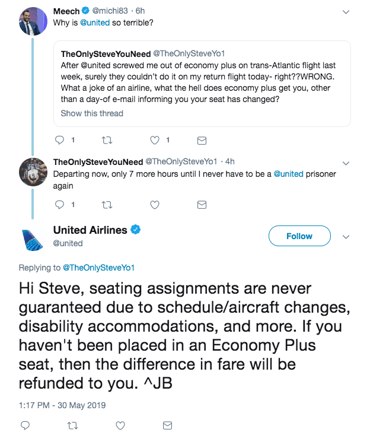This screenshot has width=370, height=445.
Task: Retweet Meech's tweet about United
Action: 107,141
